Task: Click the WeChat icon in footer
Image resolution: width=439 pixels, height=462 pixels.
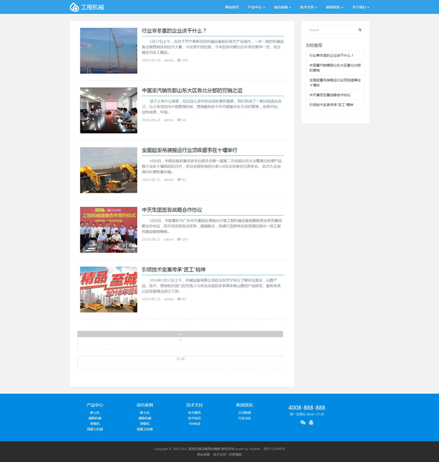Action: click(x=303, y=422)
